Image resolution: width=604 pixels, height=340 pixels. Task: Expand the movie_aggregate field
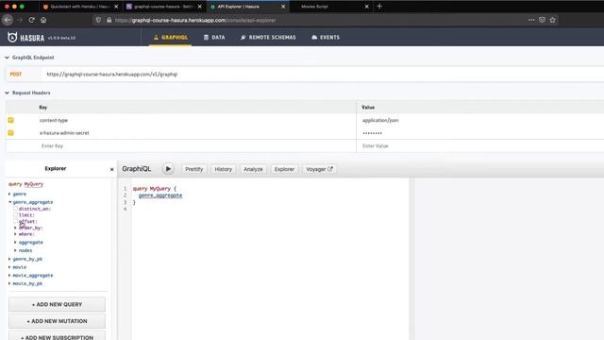point(9,275)
